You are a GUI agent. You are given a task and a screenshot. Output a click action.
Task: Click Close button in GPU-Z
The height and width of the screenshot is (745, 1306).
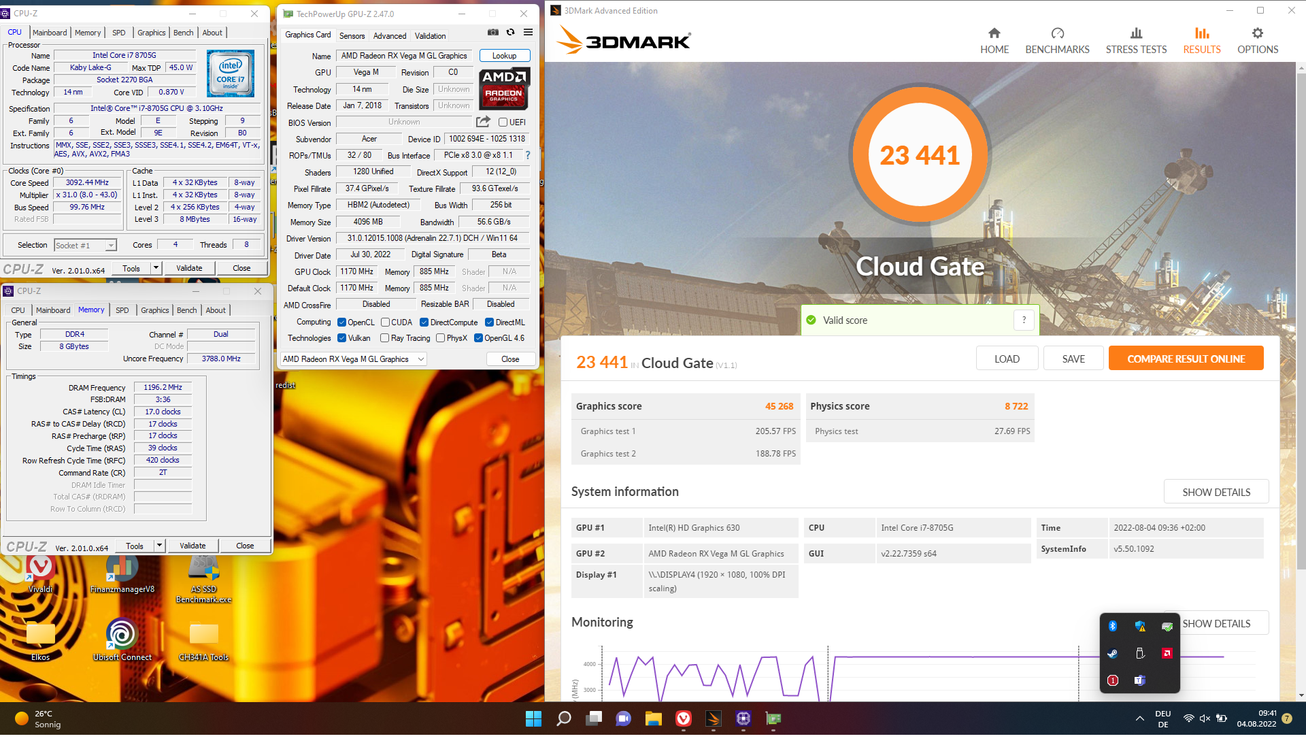[x=510, y=359]
